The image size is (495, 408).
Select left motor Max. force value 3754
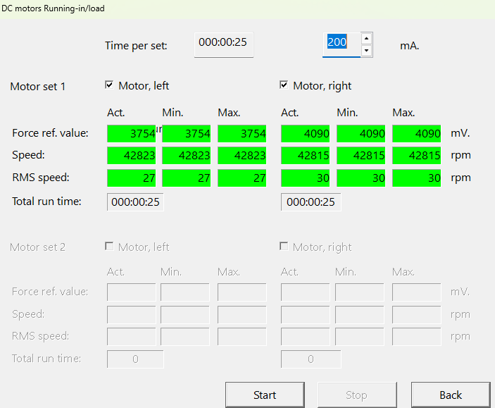242,133
